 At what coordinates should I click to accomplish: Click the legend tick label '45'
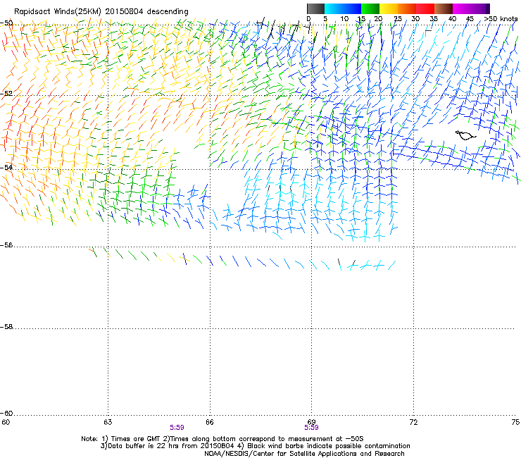(470, 19)
